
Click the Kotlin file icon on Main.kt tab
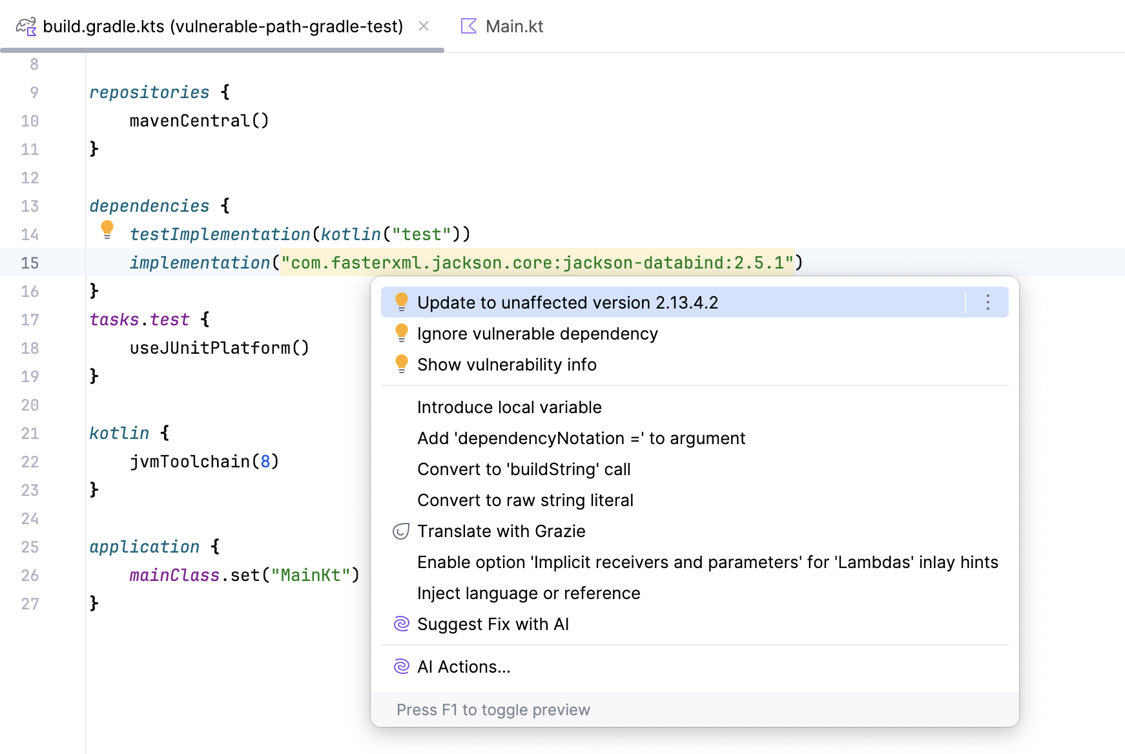(469, 26)
